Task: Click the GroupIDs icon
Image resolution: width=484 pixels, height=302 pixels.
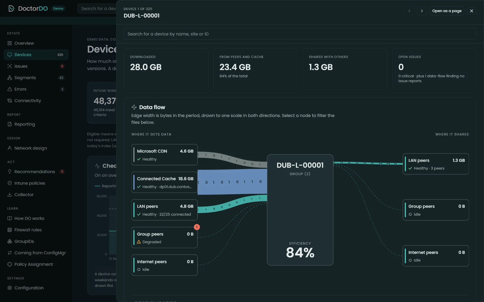Action: pyautogui.click(x=10, y=241)
